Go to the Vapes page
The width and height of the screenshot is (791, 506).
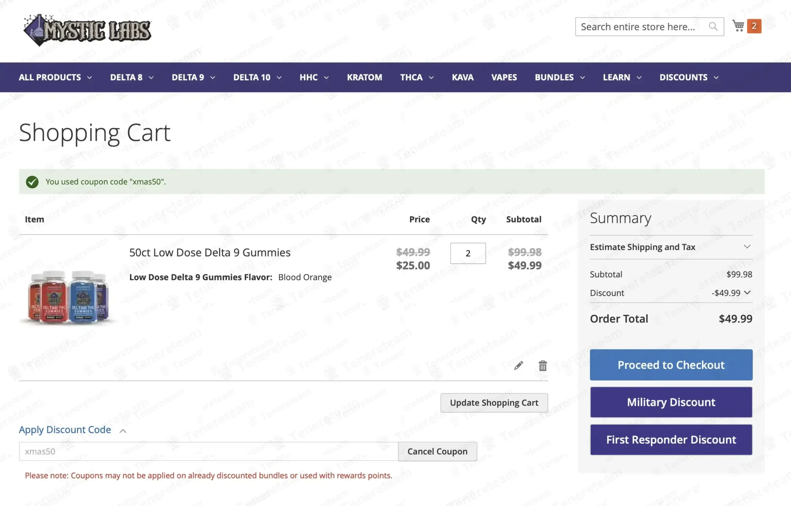pos(504,77)
